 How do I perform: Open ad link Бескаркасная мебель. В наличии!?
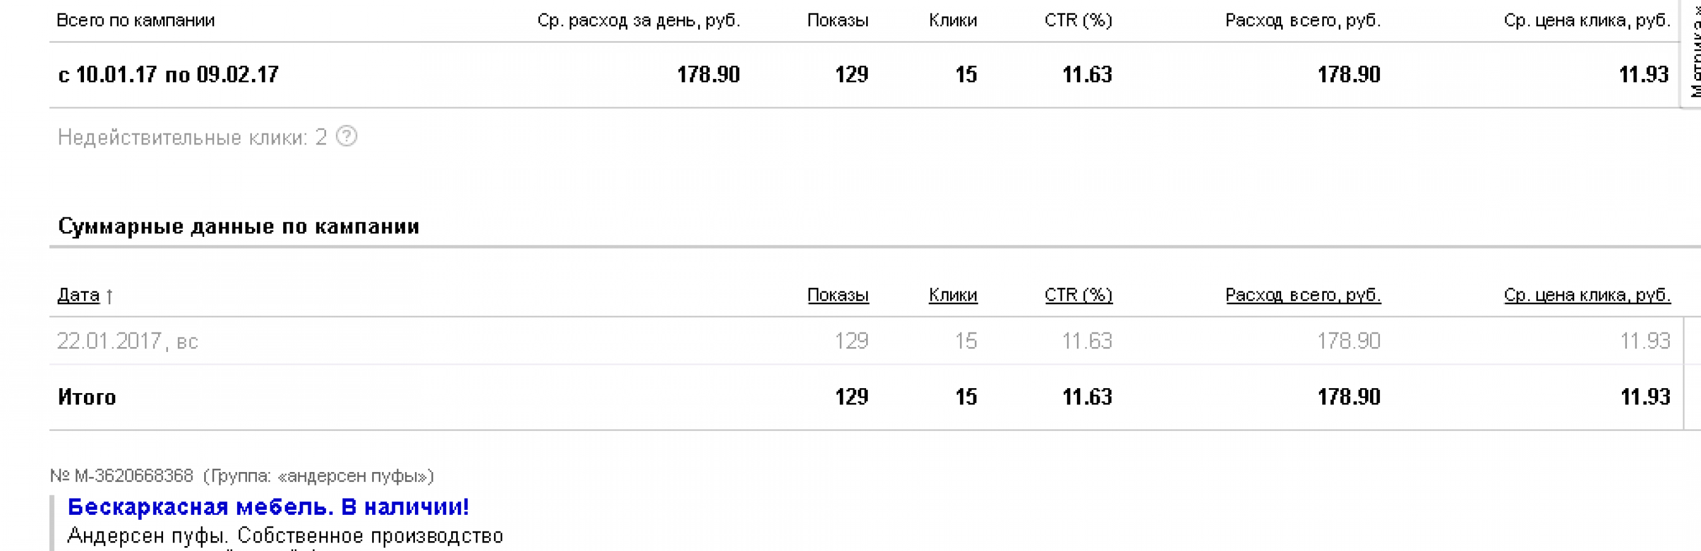coord(268,507)
